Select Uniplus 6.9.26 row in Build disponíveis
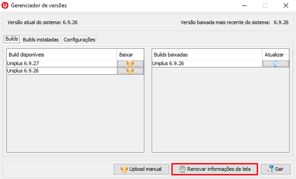The height and width of the screenshot is (179, 296). click(62, 71)
